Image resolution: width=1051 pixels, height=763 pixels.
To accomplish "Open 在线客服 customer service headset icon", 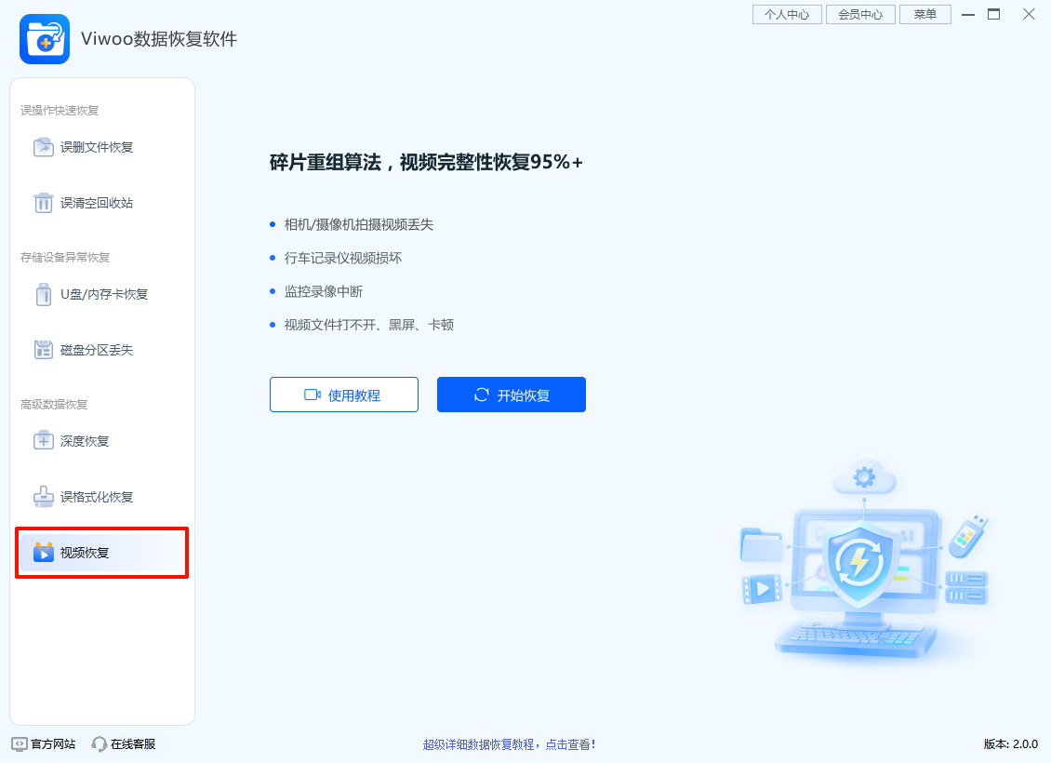I will (x=99, y=743).
